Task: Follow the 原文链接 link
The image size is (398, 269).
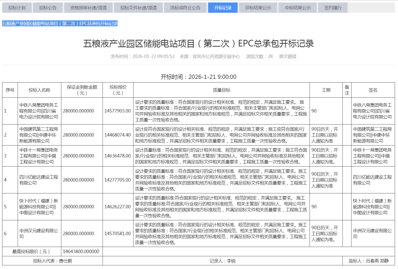Action: pyautogui.click(x=287, y=56)
